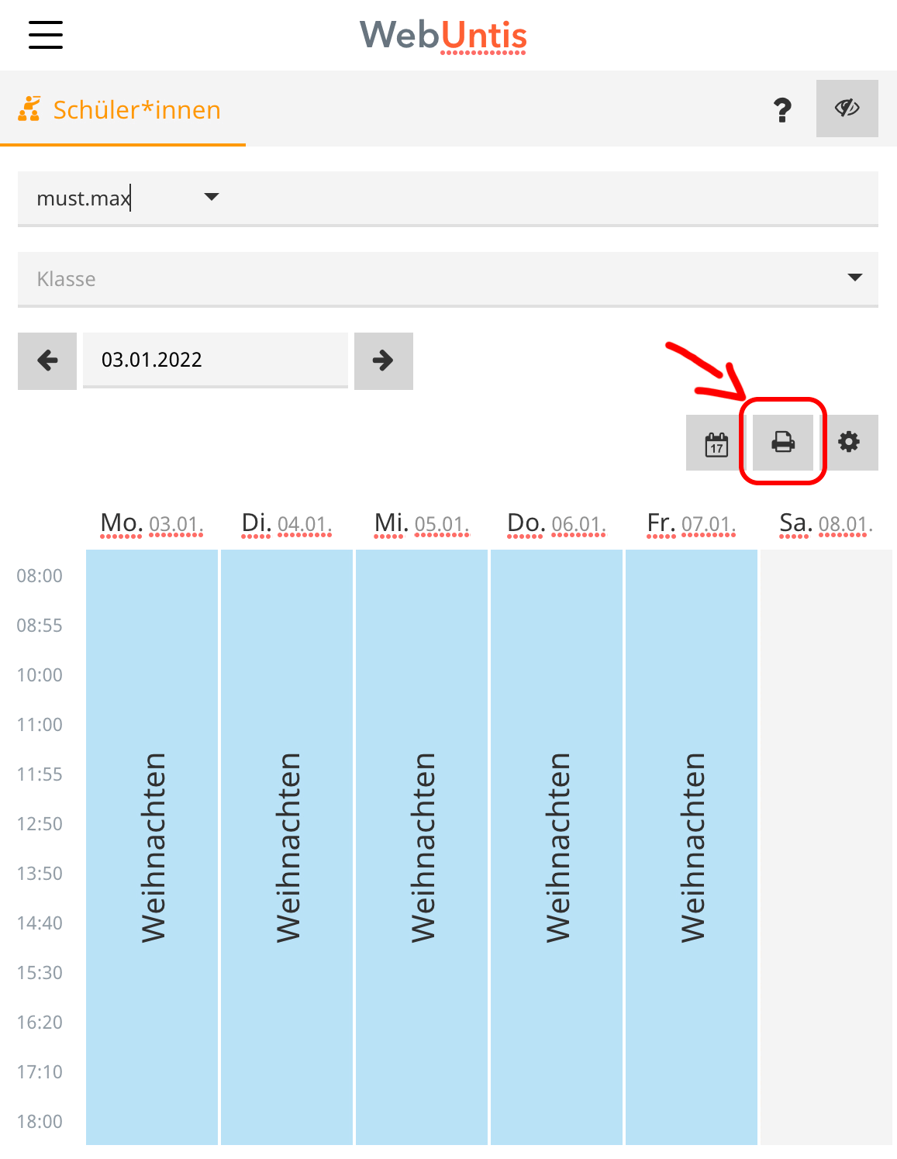
Task: Select the Fr. 07.01. day header
Action: click(x=692, y=524)
